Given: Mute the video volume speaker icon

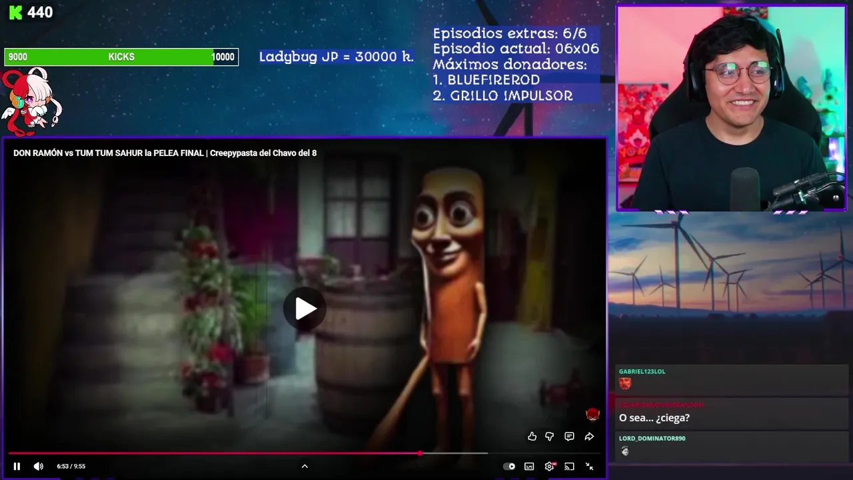Looking at the screenshot, I should tap(39, 467).
